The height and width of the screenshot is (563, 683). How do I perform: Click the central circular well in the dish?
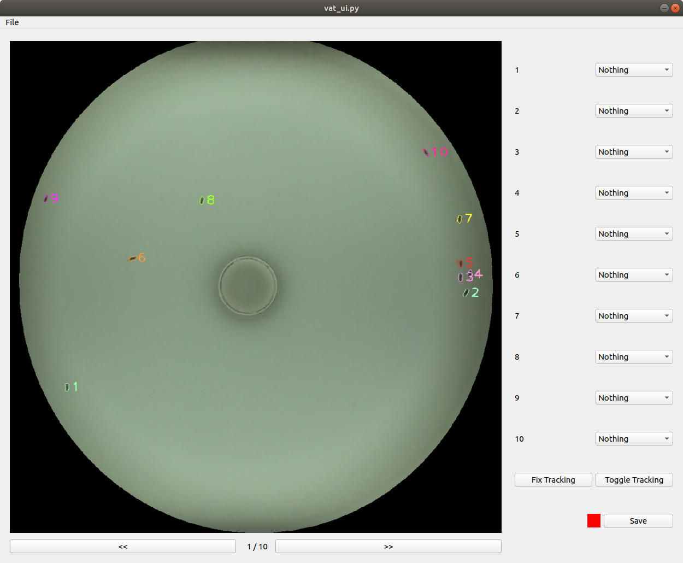click(248, 286)
